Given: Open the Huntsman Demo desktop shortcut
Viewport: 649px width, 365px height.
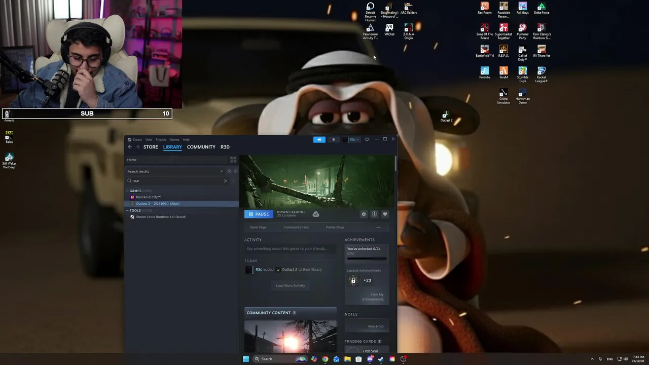Looking at the screenshot, I should (523, 96).
